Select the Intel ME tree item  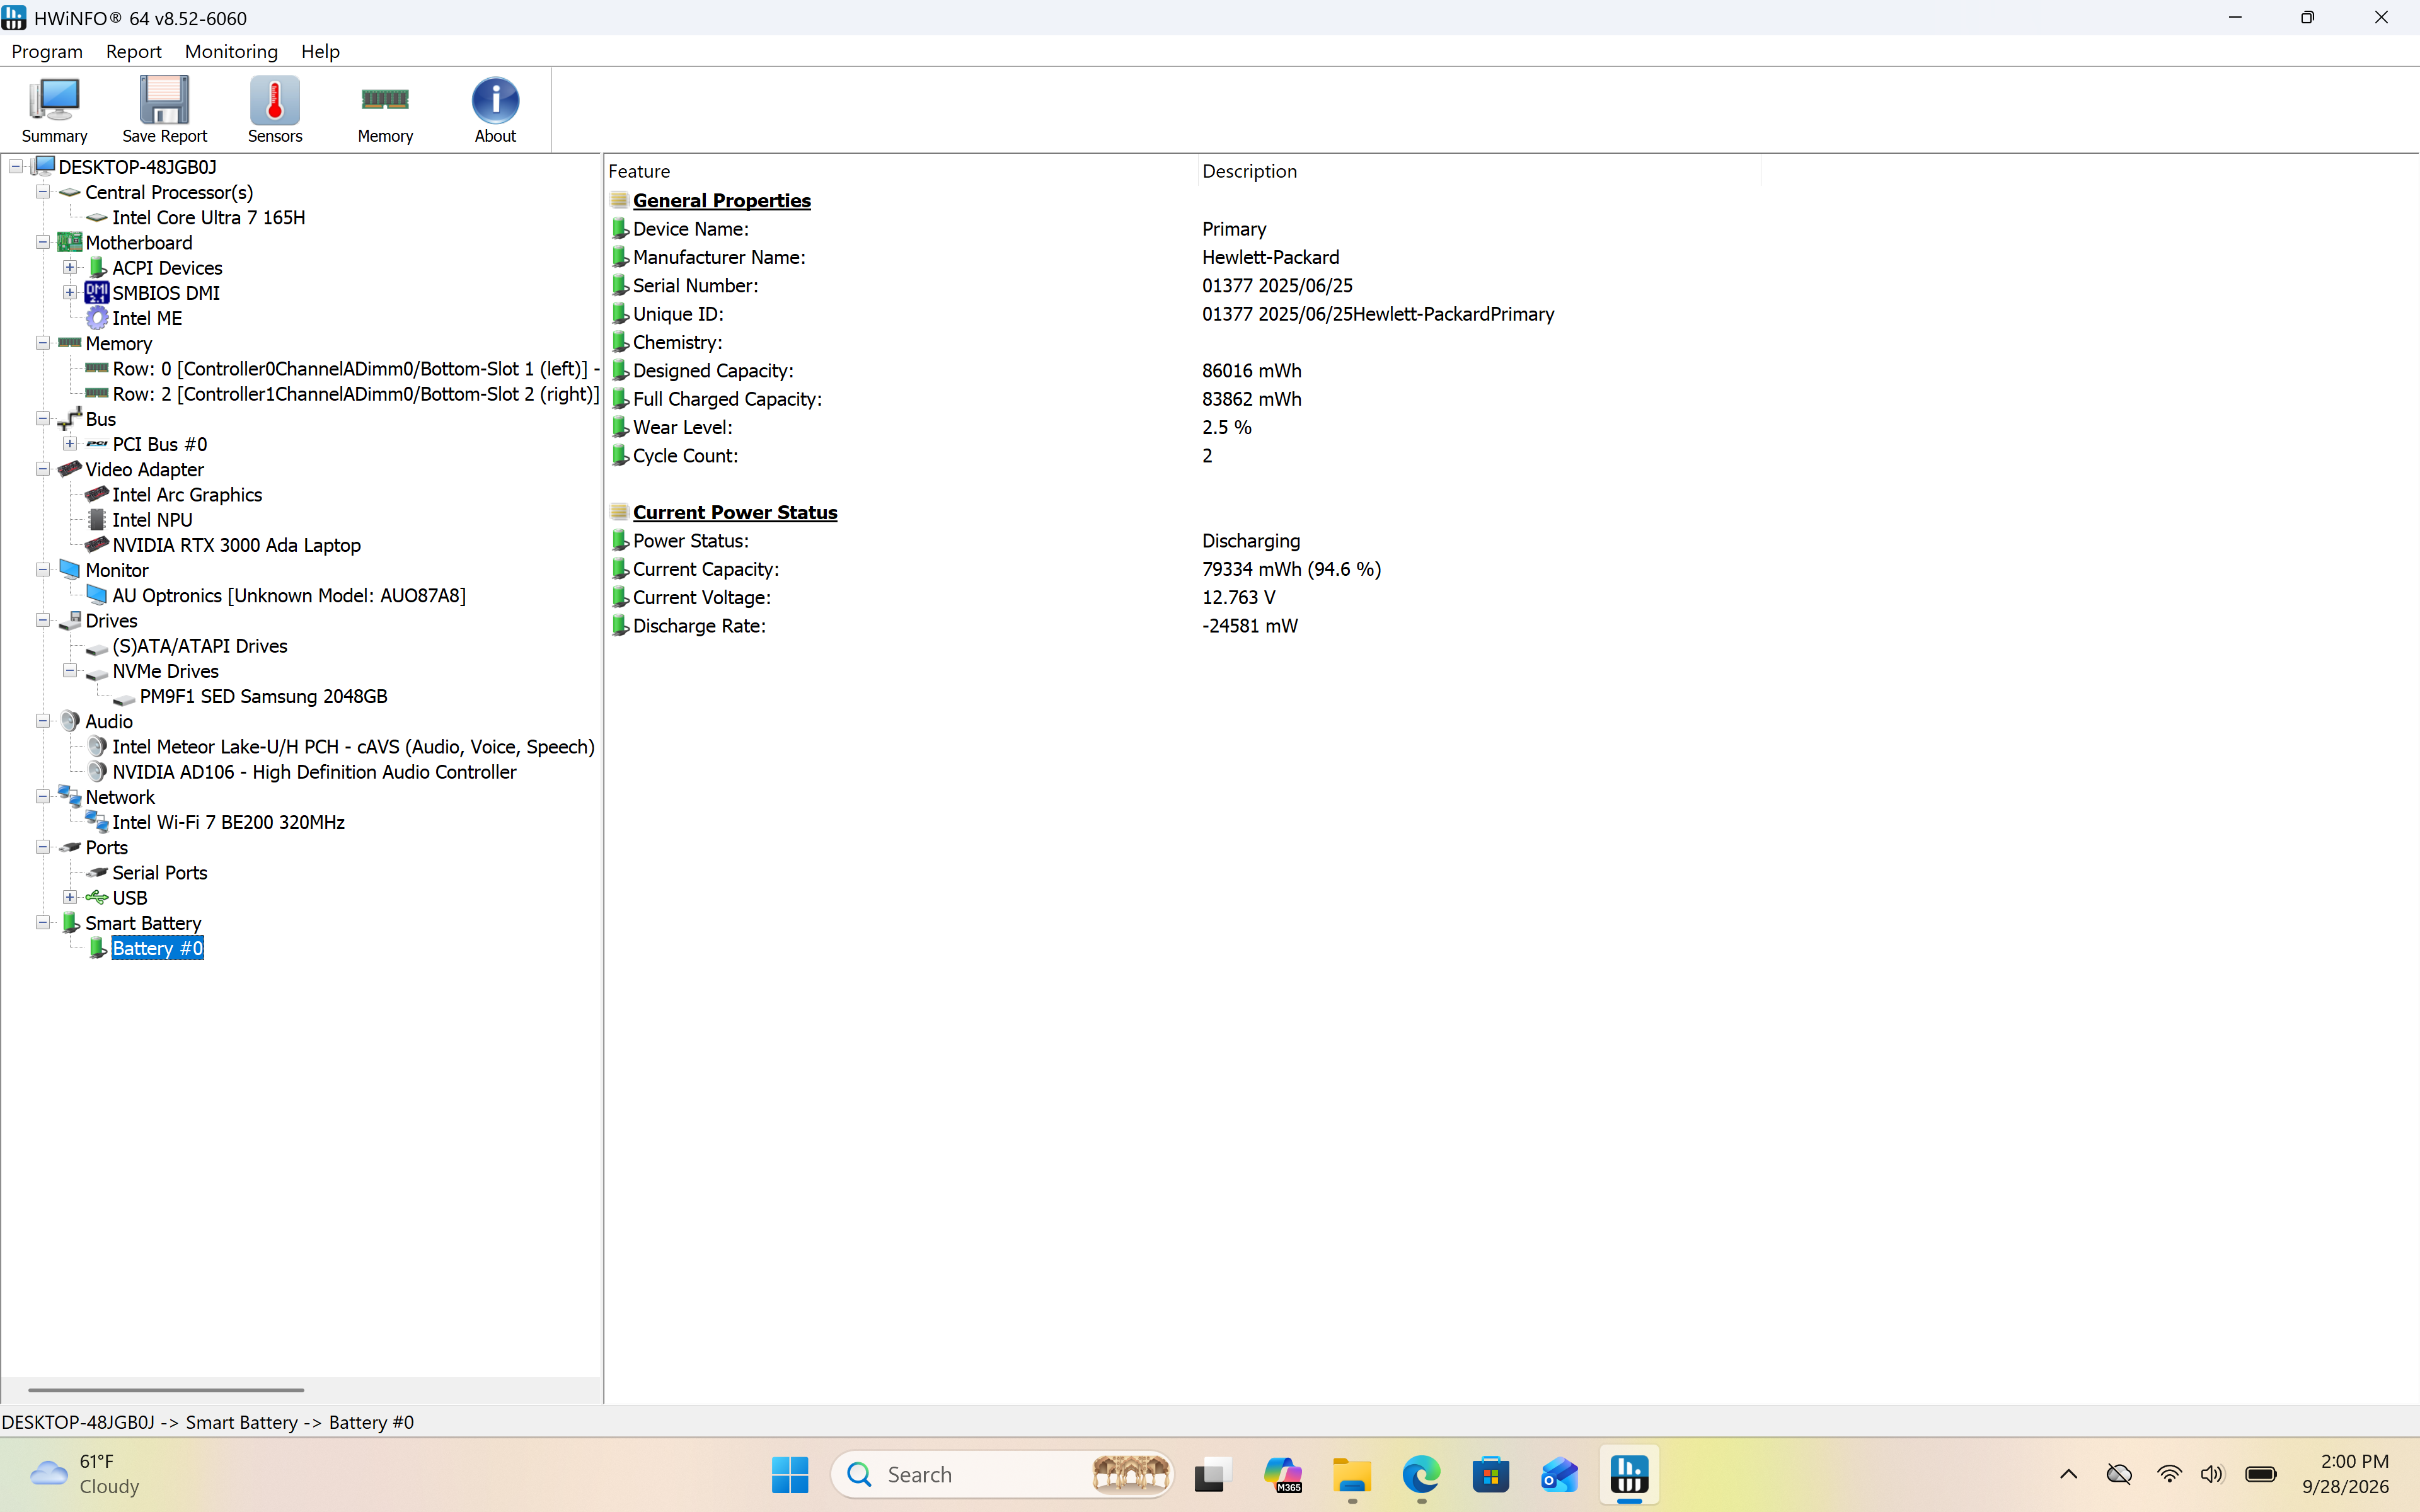coord(147,318)
